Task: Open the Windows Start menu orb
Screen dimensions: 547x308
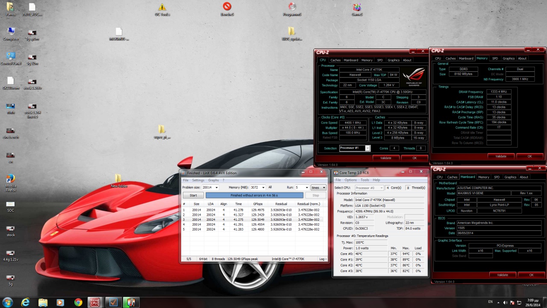Action: point(8,302)
